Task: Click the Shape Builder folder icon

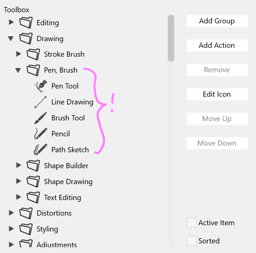Action: (x=33, y=166)
